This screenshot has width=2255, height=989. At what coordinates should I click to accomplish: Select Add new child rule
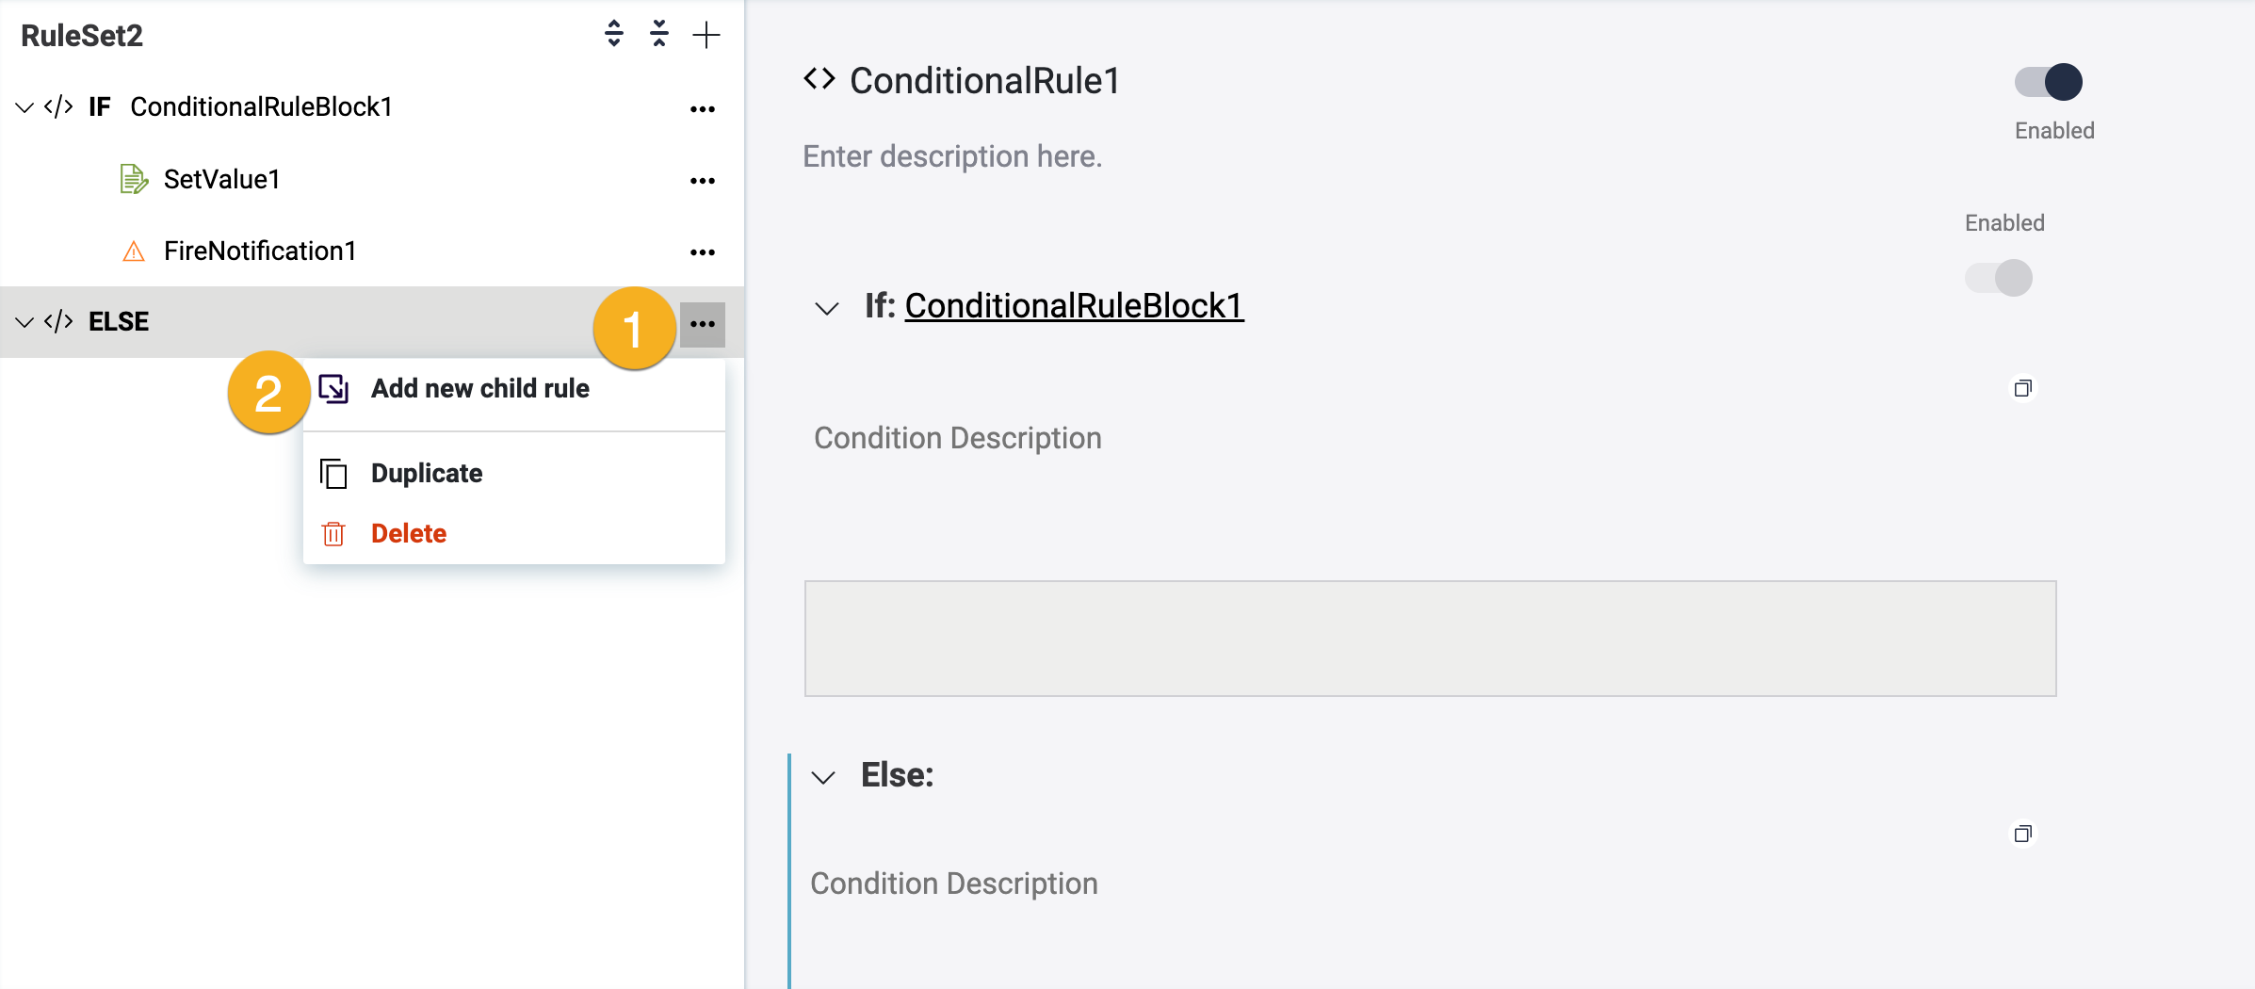(479, 388)
